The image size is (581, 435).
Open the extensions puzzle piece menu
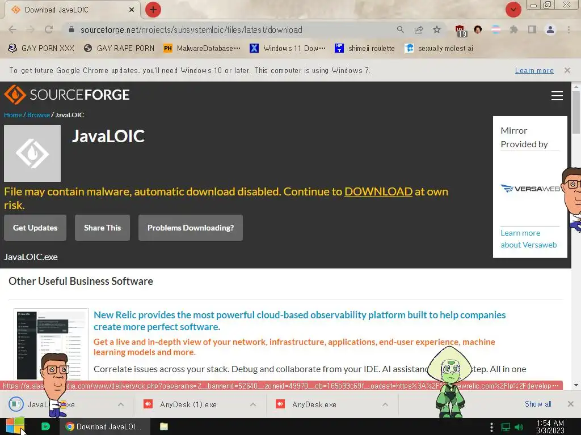tap(514, 29)
